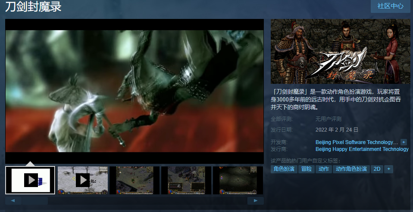This screenshot has width=413, height=212.
Task: Click the 刀剑封魔录 page title
Action: pyautogui.click(x=33, y=6)
